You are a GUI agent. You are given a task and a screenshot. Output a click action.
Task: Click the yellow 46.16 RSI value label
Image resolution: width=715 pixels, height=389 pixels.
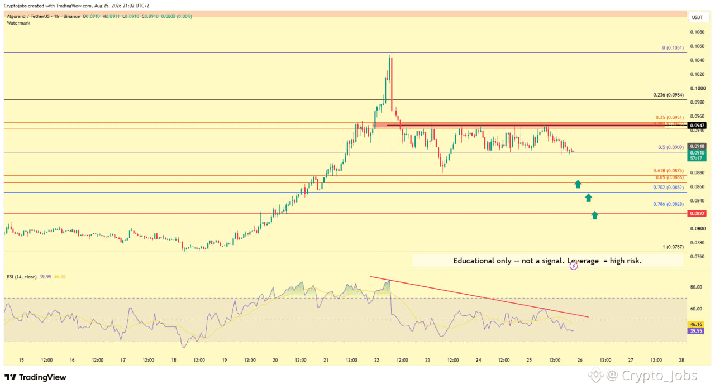pos(697,324)
